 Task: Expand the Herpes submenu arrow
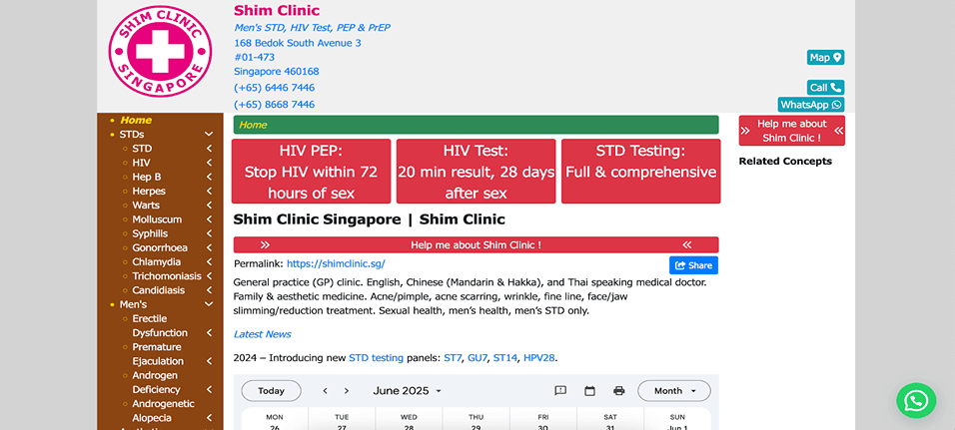click(209, 191)
